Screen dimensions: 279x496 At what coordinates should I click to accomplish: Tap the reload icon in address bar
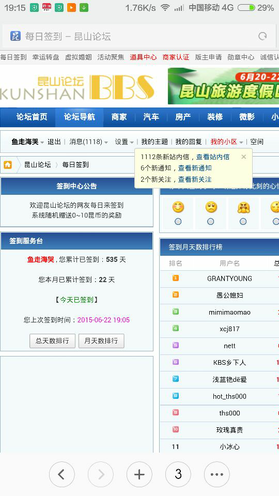(262, 36)
